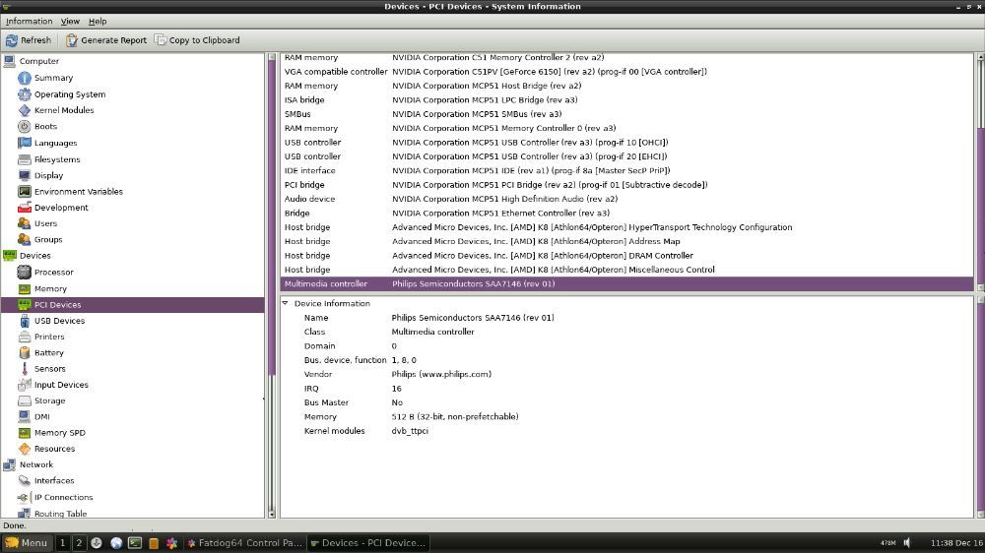Click device list vertical scrollbar
985x553 pixels.
coord(979,172)
